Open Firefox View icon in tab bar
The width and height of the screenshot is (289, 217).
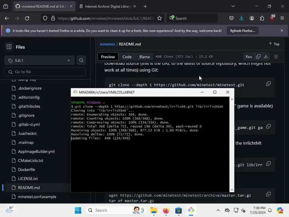[6, 6]
